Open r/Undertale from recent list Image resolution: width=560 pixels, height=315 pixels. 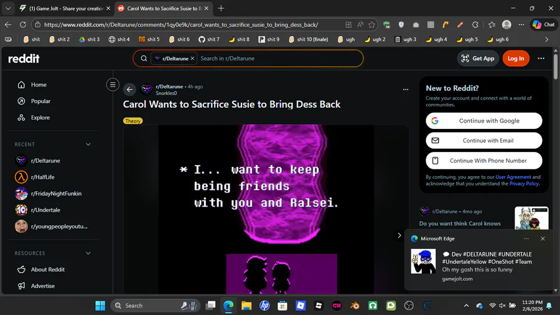point(45,210)
